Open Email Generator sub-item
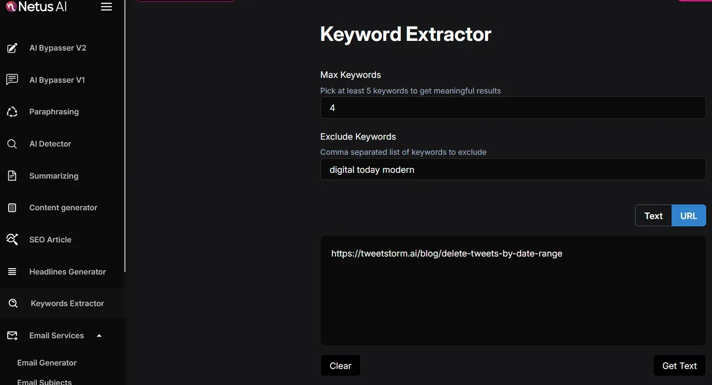The image size is (712, 385). click(x=47, y=363)
